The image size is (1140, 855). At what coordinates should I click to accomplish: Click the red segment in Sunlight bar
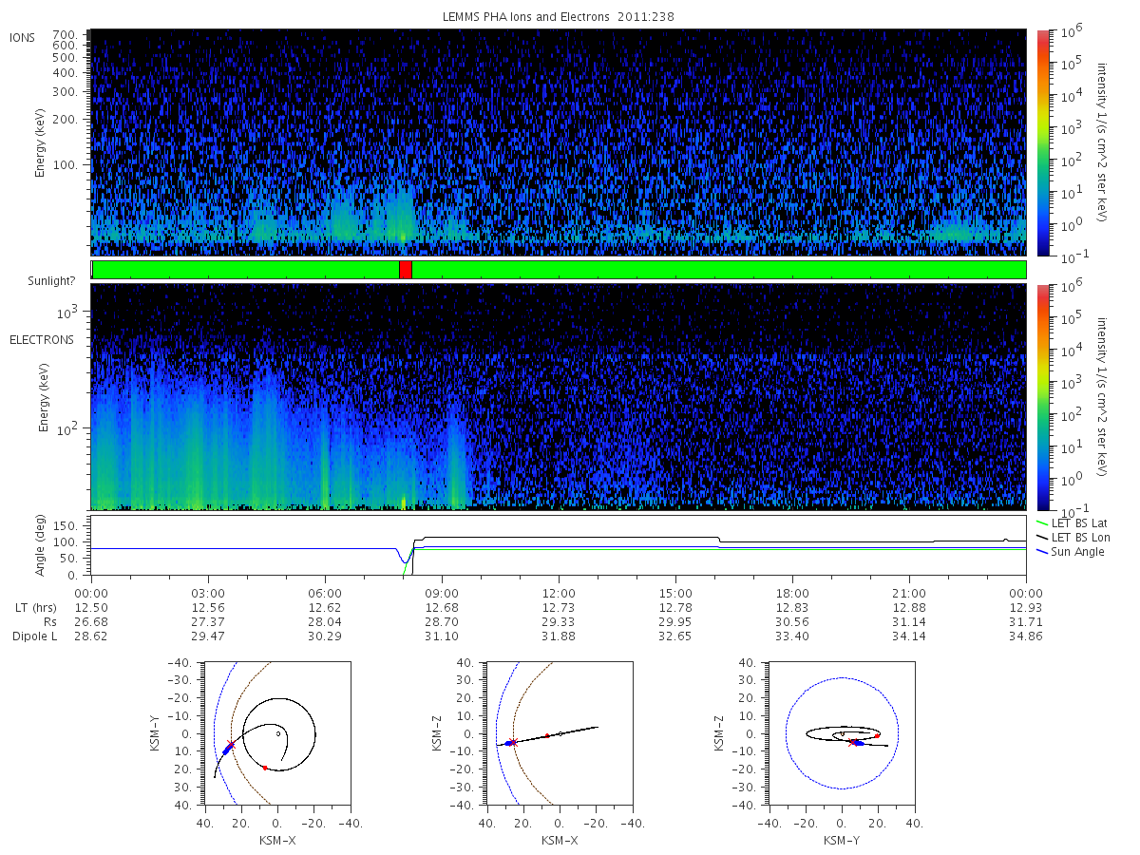(x=406, y=270)
